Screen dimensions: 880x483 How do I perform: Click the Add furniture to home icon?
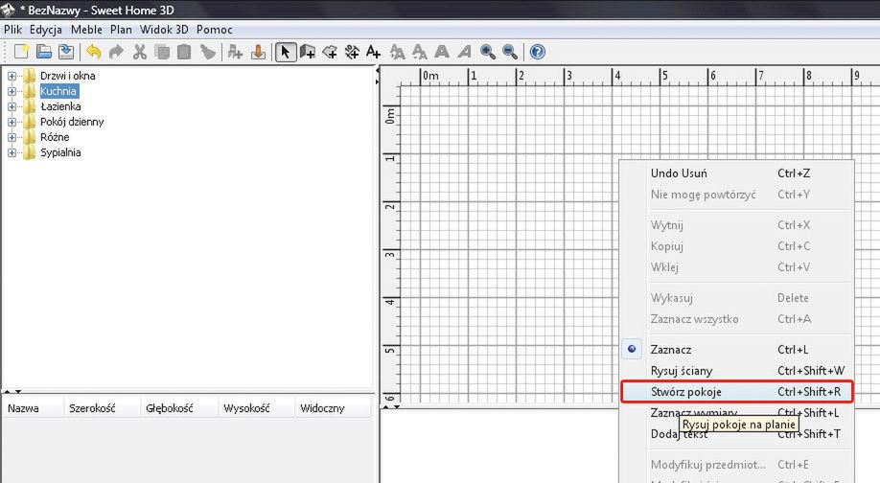tap(235, 52)
